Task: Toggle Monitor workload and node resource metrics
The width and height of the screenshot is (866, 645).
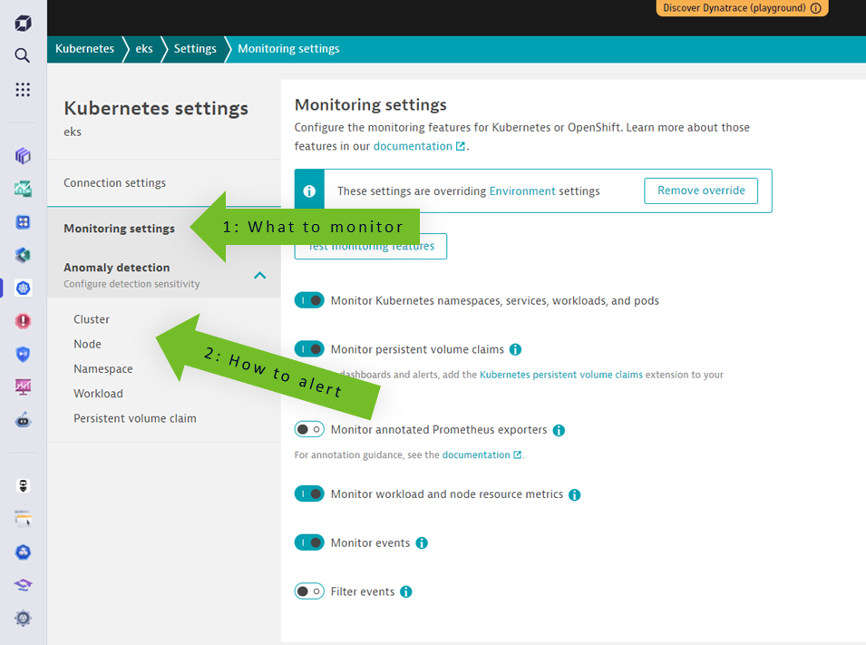Action: point(309,494)
